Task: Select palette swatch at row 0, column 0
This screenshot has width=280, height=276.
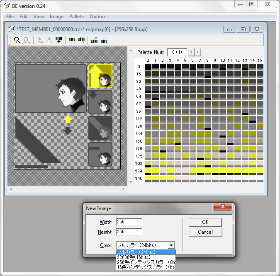Action: click(148, 67)
